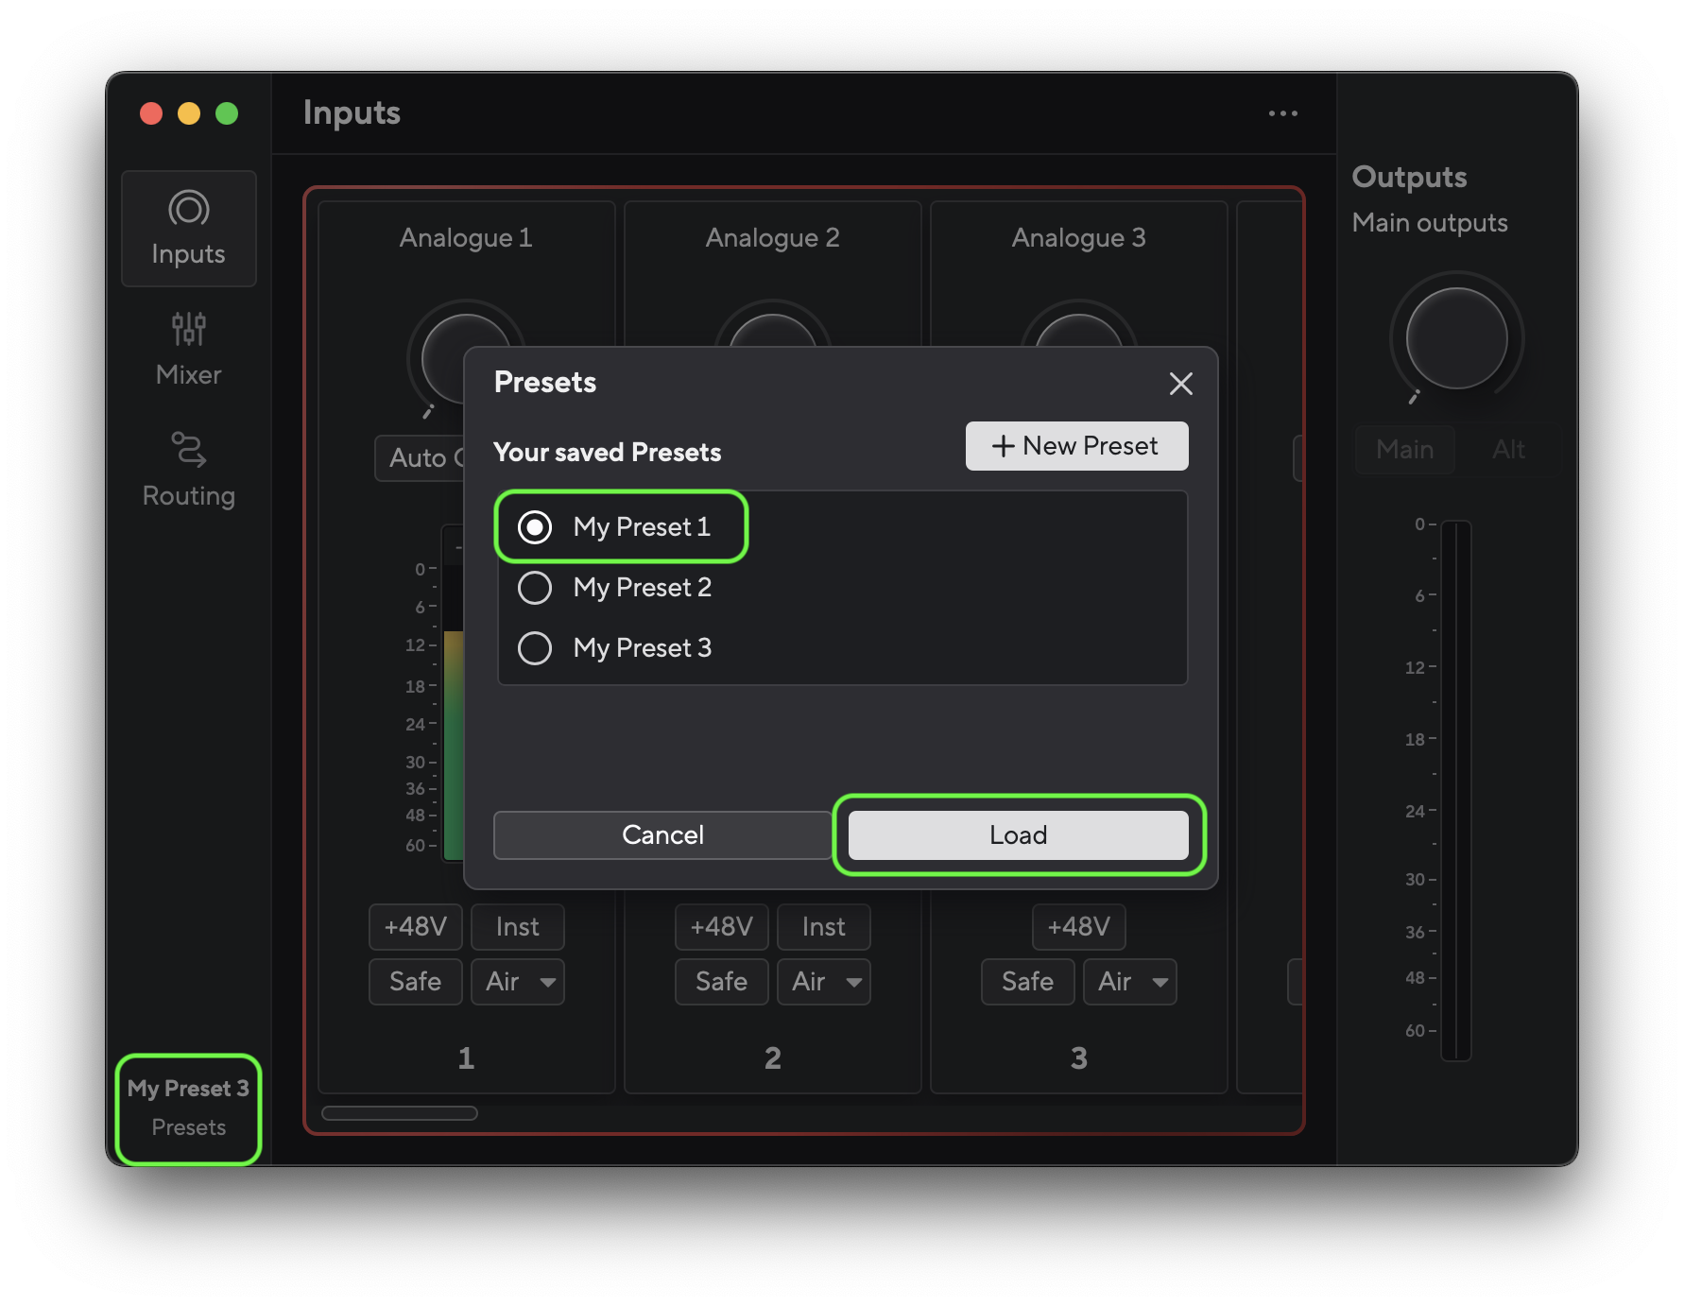
Task: Open the Inputs panel from the sidebar
Action: click(188, 227)
